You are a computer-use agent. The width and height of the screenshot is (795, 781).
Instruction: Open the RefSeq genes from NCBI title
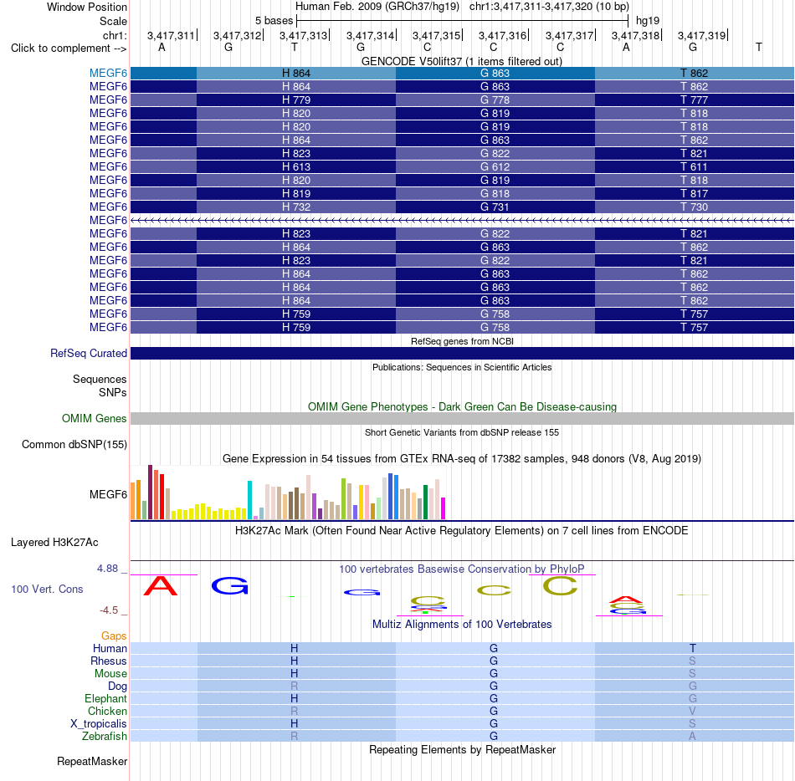pyautogui.click(x=462, y=341)
